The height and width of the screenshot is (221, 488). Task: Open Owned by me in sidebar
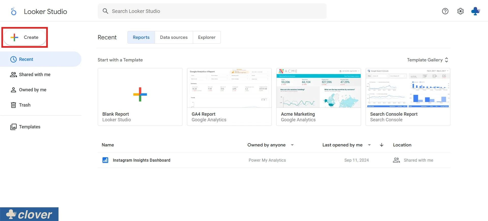[x=41, y=90]
